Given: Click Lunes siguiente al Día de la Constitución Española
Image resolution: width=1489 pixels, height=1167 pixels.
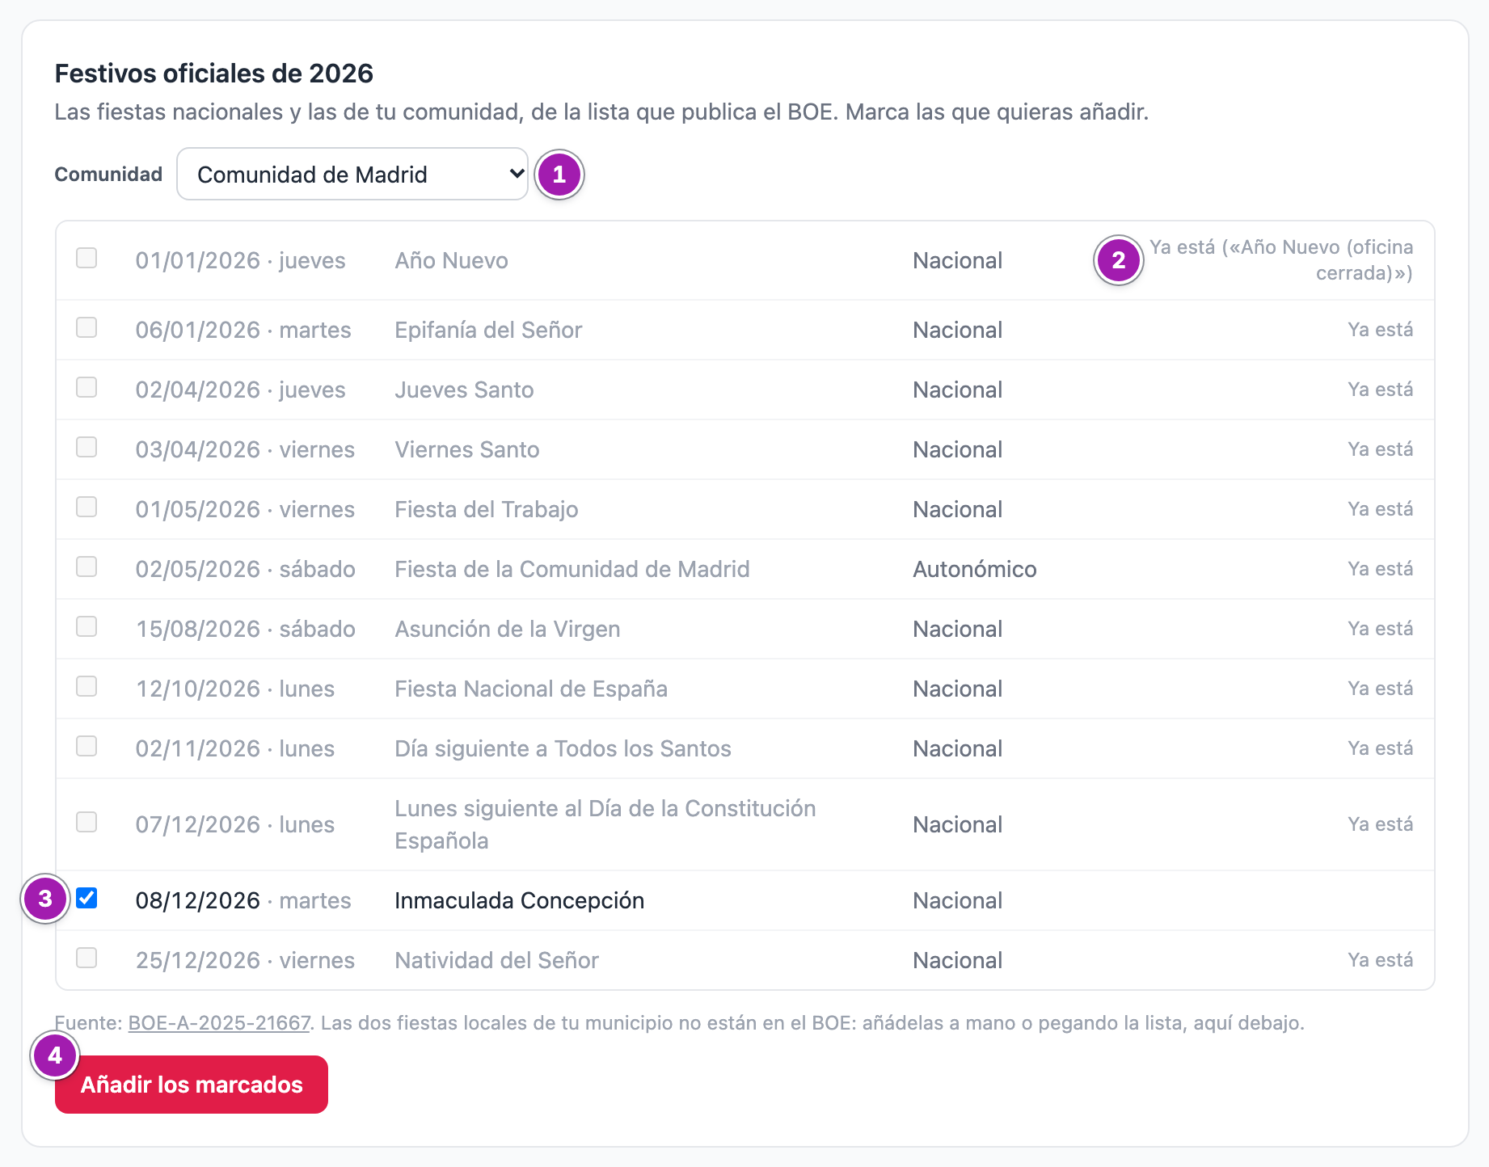Looking at the screenshot, I should tap(605, 825).
